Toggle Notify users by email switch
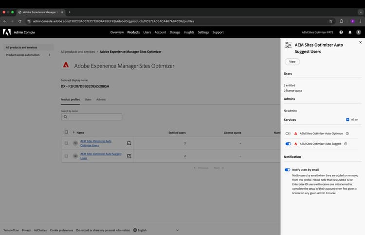This screenshot has width=365, height=235. (288, 170)
